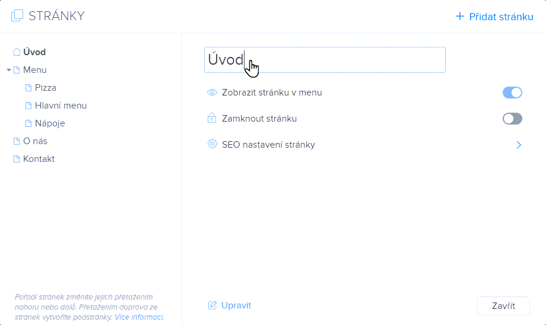Click the eye icon for menu visibility

pyautogui.click(x=212, y=93)
